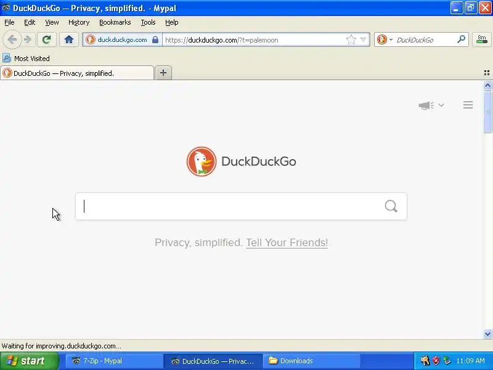The height and width of the screenshot is (370, 493).
Task: Open the View menu
Action: tap(52, 22)
